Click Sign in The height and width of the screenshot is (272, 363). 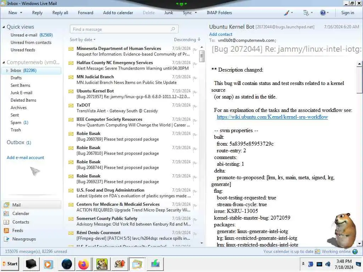[x=347, y=13]
